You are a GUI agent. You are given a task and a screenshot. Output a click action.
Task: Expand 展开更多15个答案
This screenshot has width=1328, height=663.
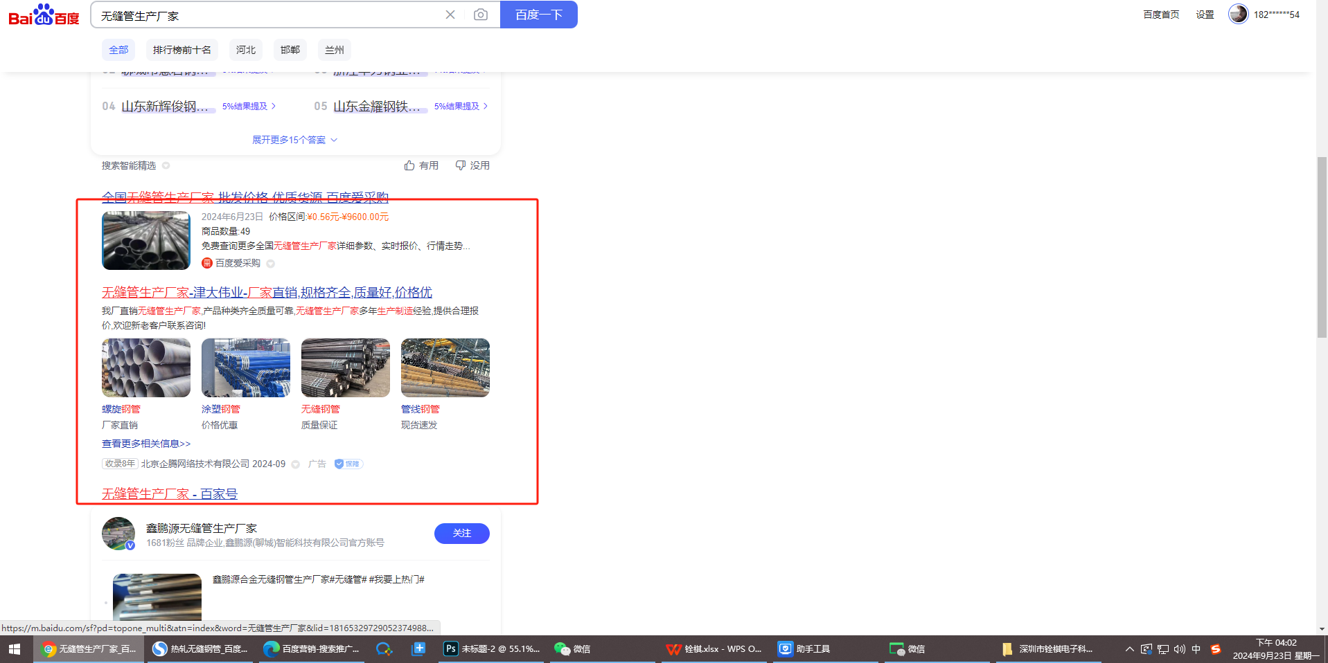click(295, 140)
